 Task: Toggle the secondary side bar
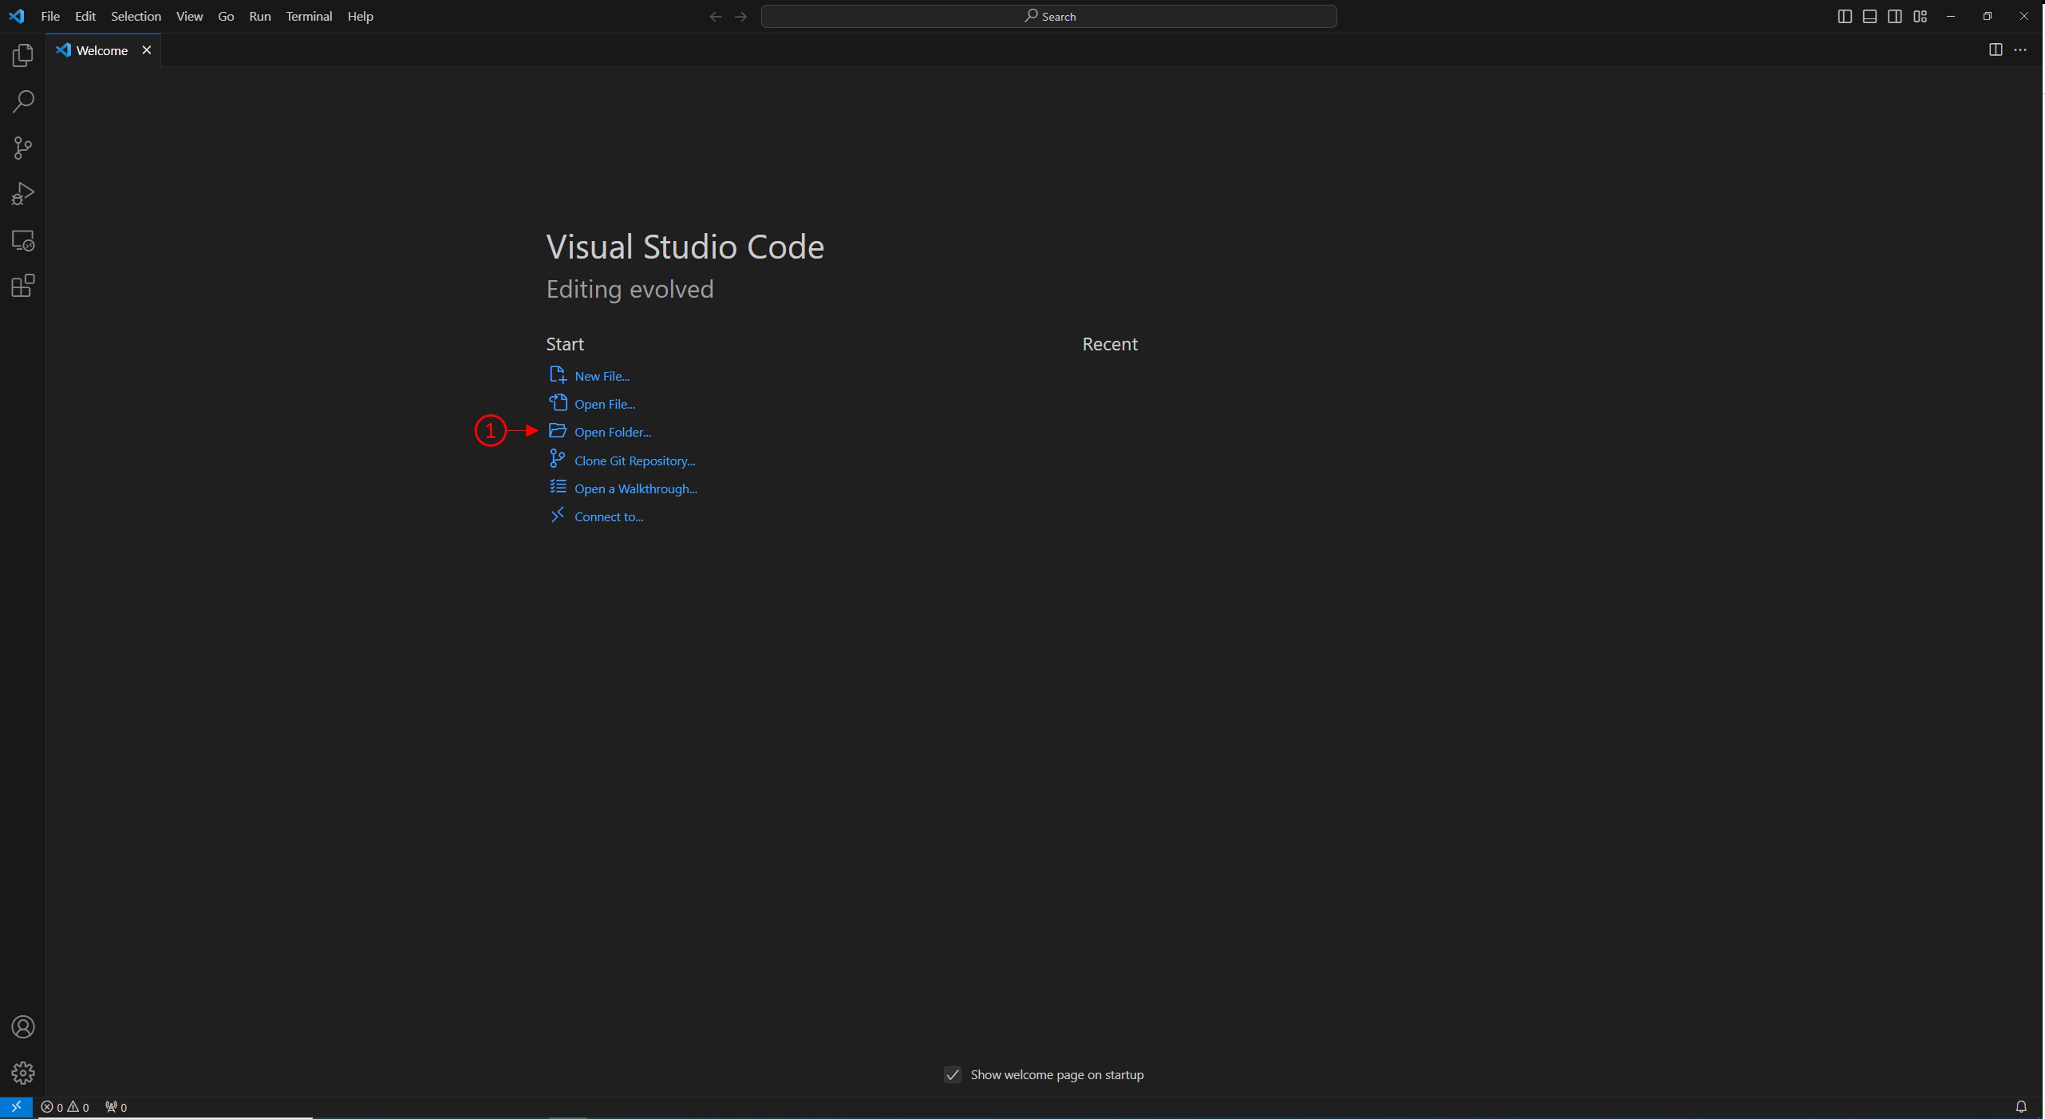click(x=1895, y=17)
